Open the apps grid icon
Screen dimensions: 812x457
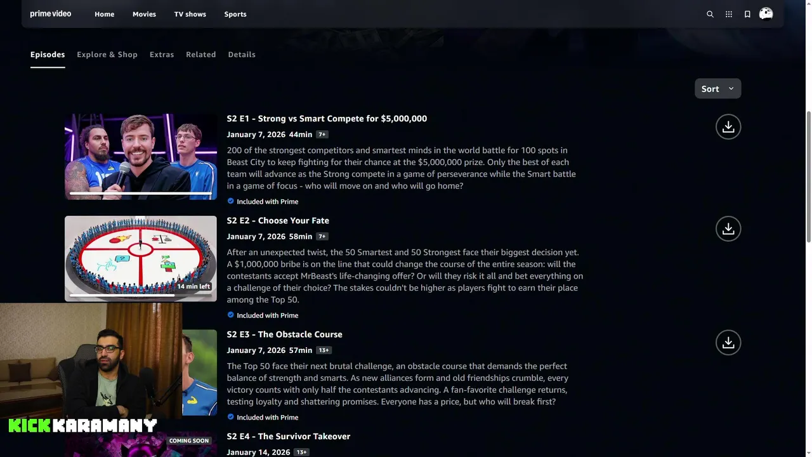[x=729, y=14]
